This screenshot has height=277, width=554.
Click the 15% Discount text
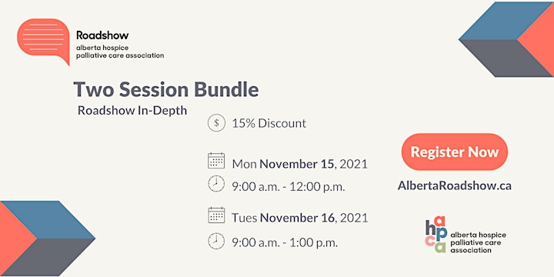(x=269, y=123)
